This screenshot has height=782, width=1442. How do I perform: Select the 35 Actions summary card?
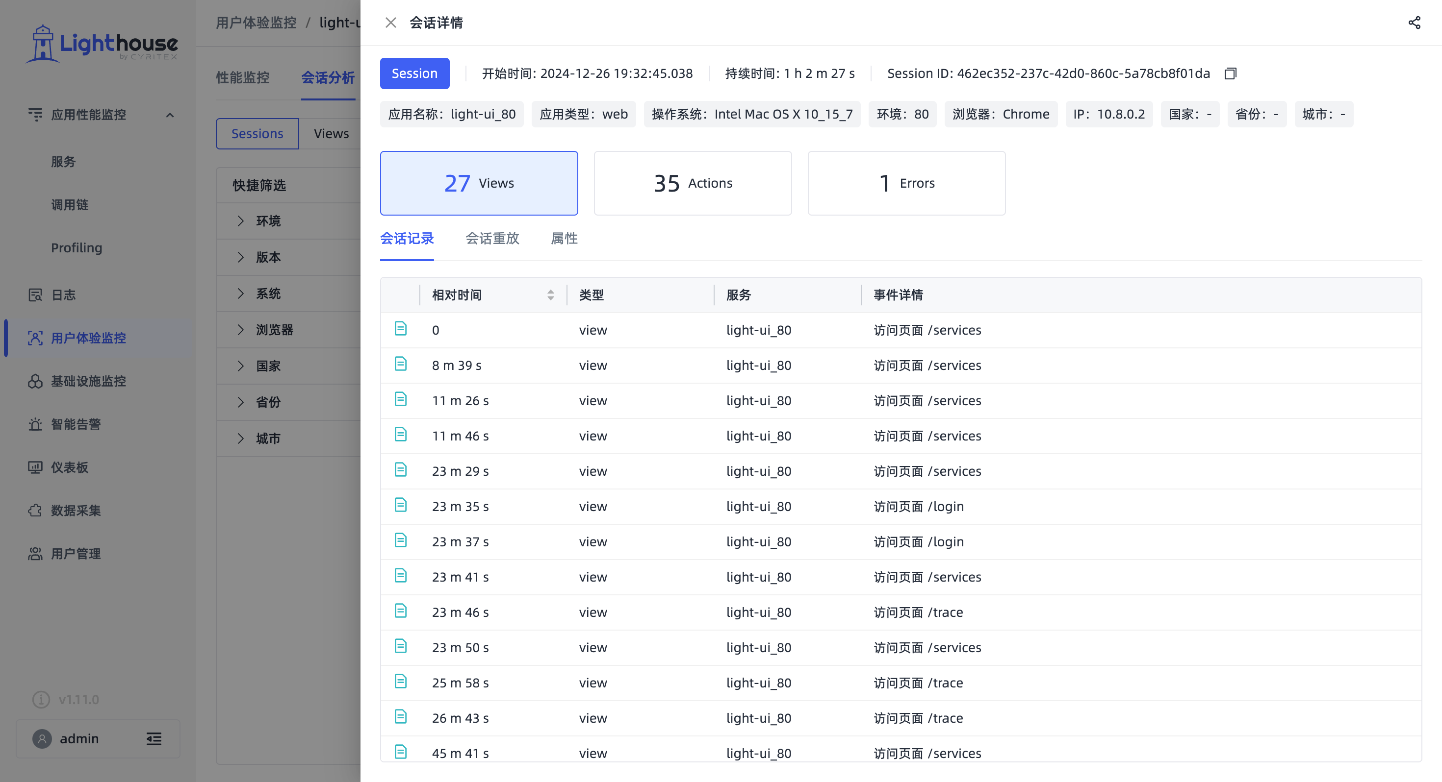click(x=693, y=183)
